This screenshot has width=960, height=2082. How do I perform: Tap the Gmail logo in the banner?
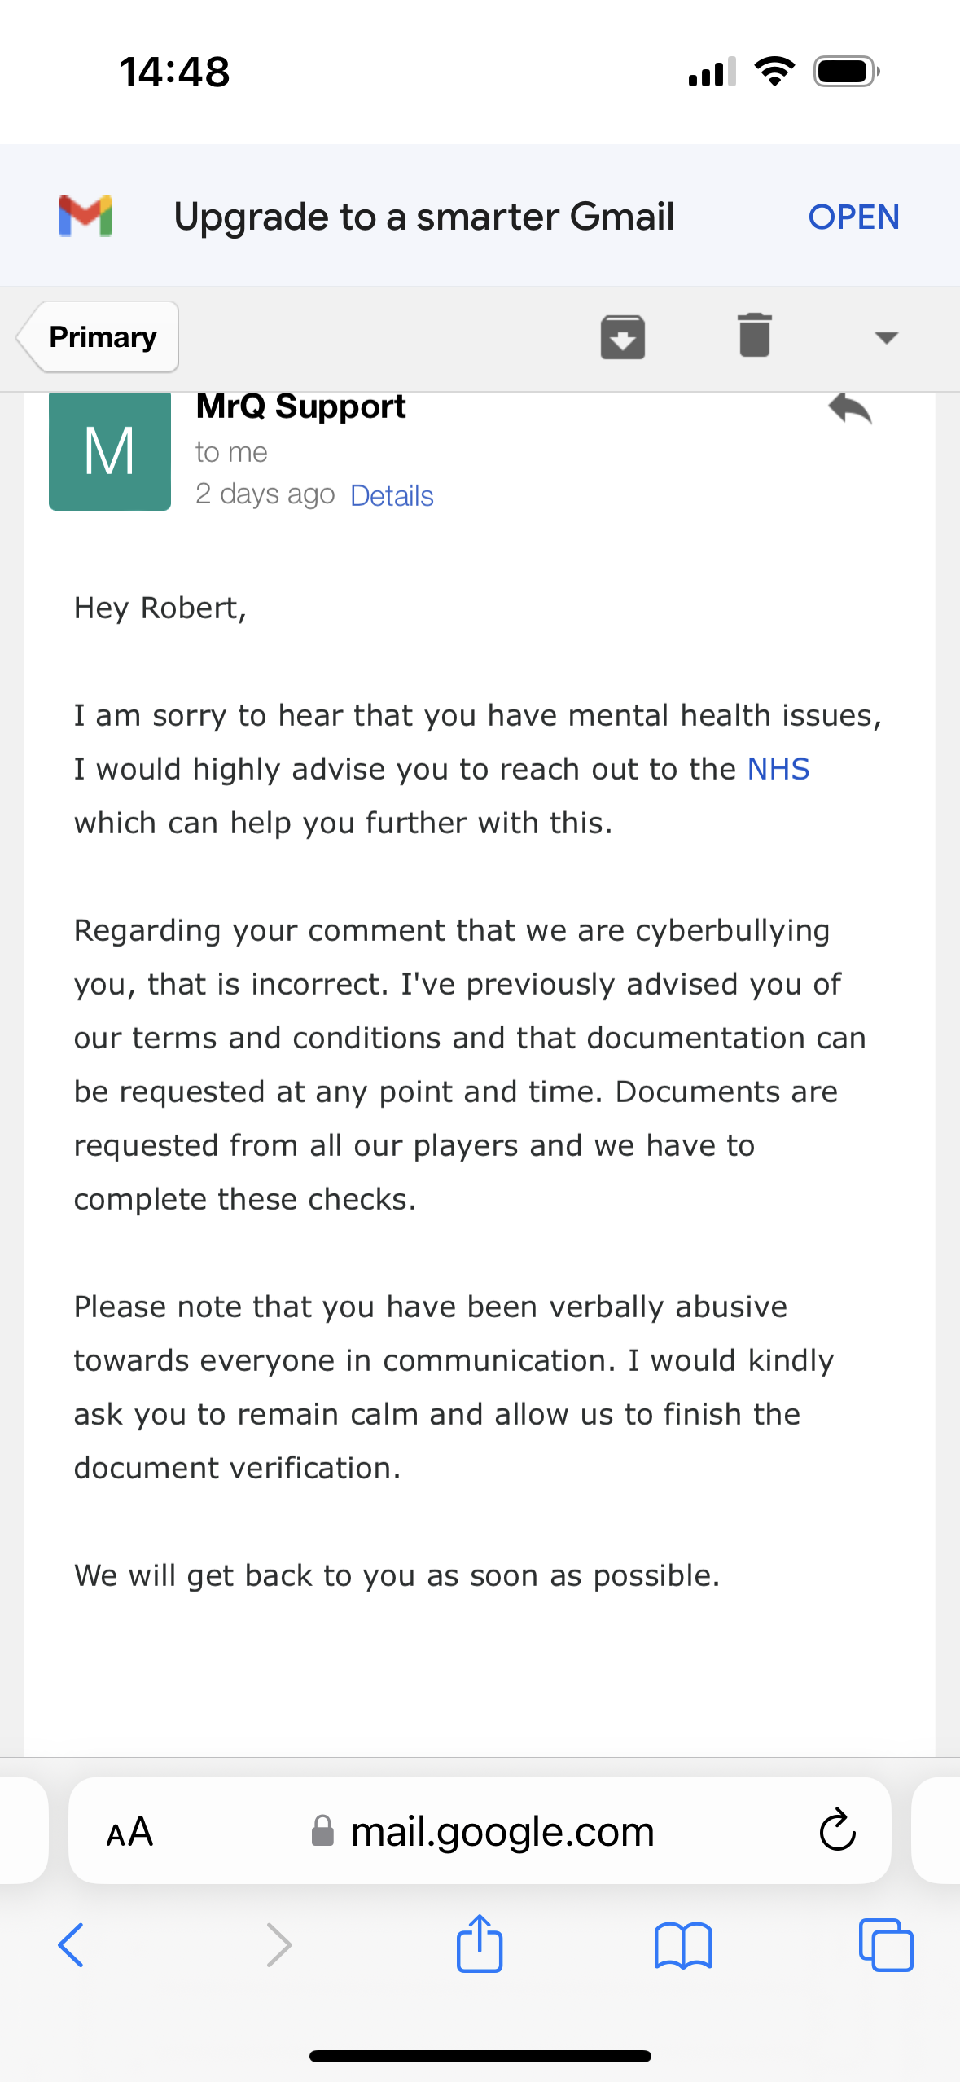85,216
